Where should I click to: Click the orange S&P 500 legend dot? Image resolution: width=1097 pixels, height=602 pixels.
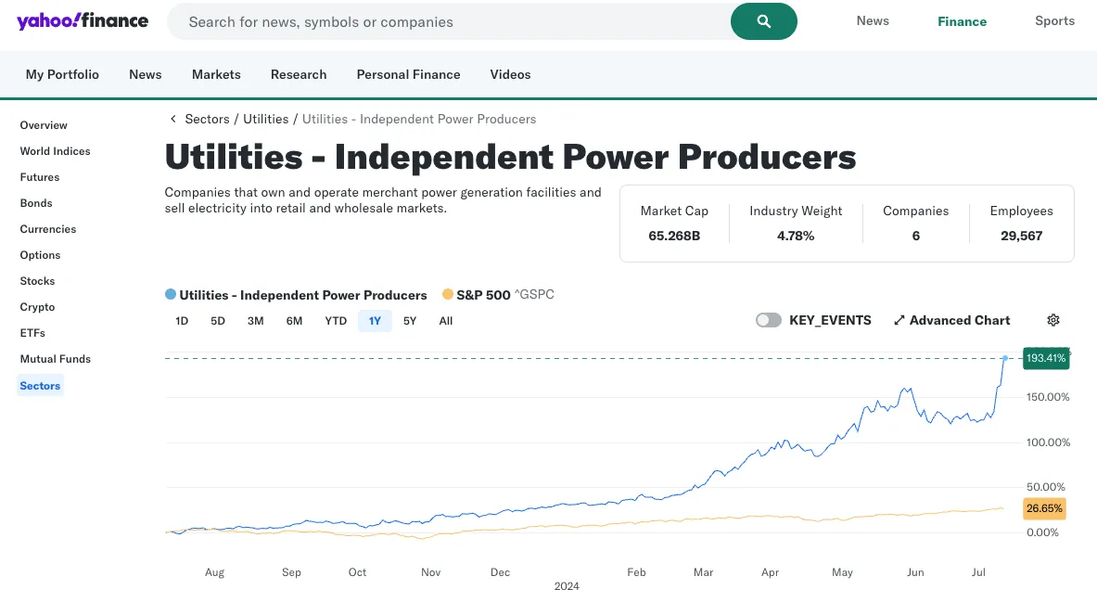[448, 295]
